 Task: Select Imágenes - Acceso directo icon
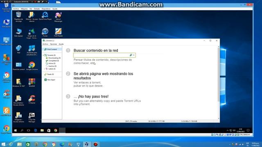[18, 117]
